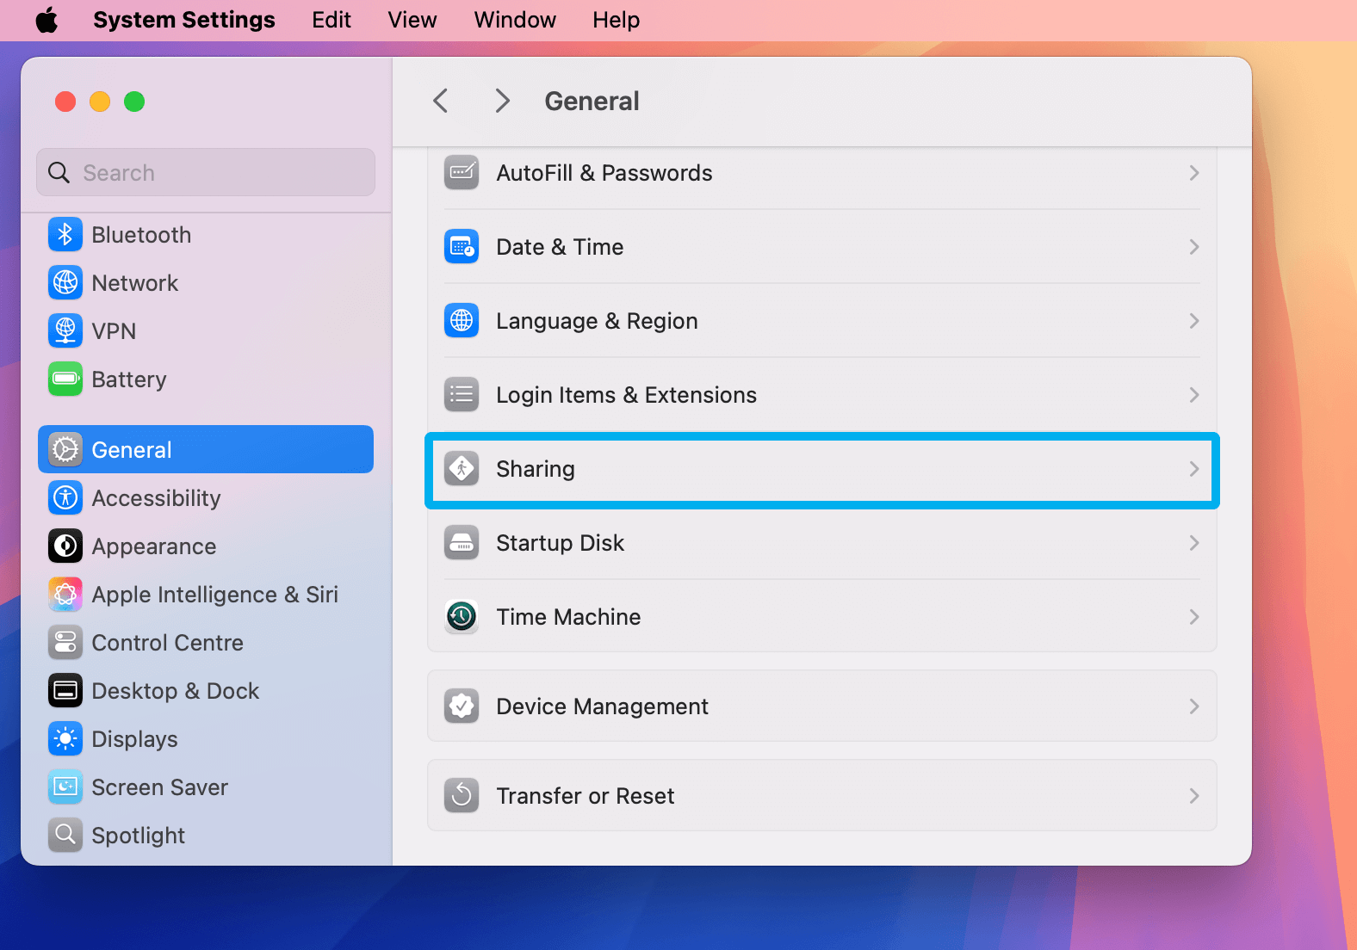Go forward with the right arrow button
The image size is (1357, 950).
pyautogui.click(x=503, y=101)
